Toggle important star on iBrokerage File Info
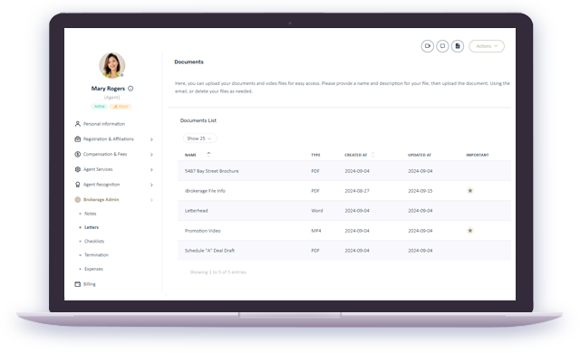 pos(470,191)
